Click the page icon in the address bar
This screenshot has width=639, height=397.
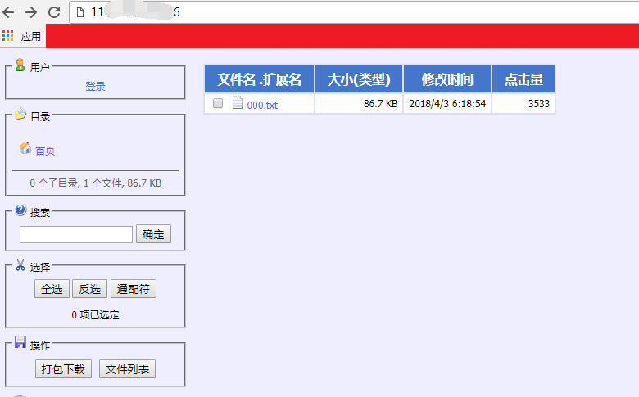[x=80, y=12]
